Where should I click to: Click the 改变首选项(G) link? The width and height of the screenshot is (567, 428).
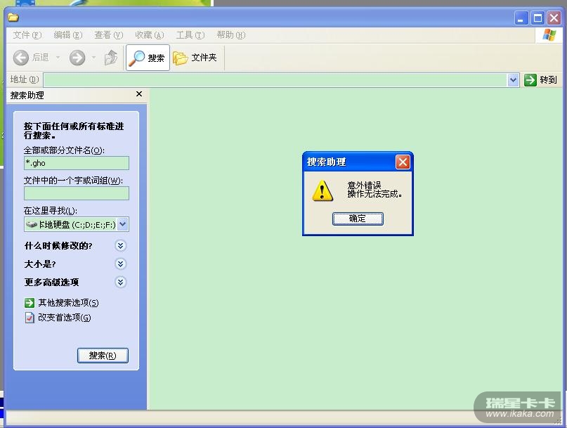pos(65,318)
